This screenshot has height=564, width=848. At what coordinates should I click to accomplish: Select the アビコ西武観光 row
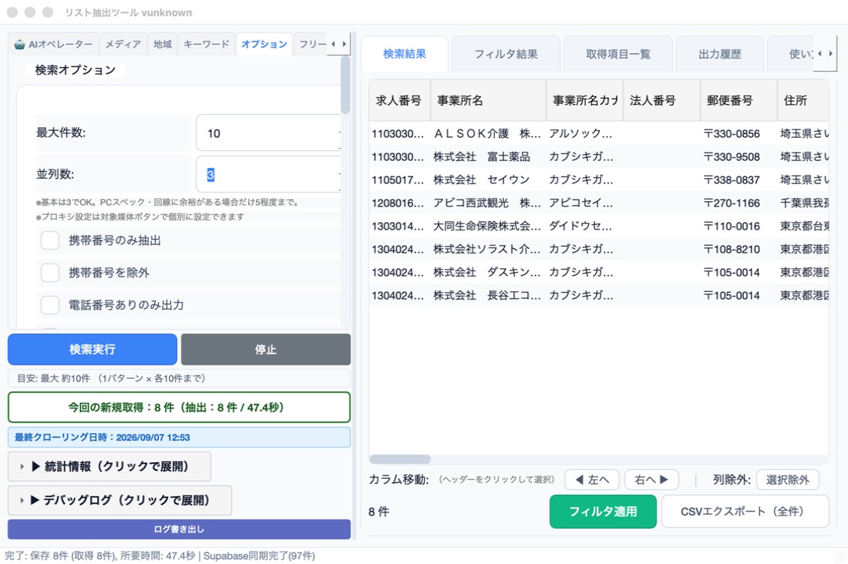tap(599, 203)
